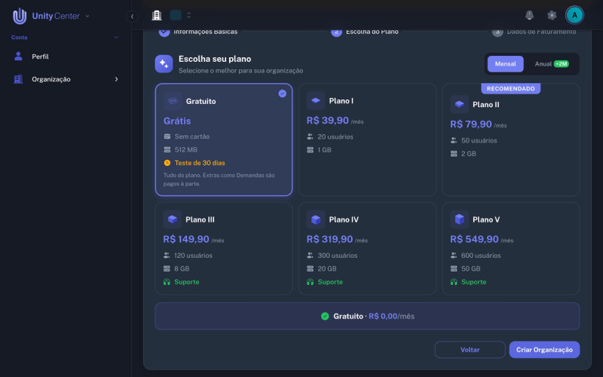The height and width of the screenshot is (377, 603).
Task: Click the 512 MB storage icon
Action: pyautogui.click(x=167, y=149)
